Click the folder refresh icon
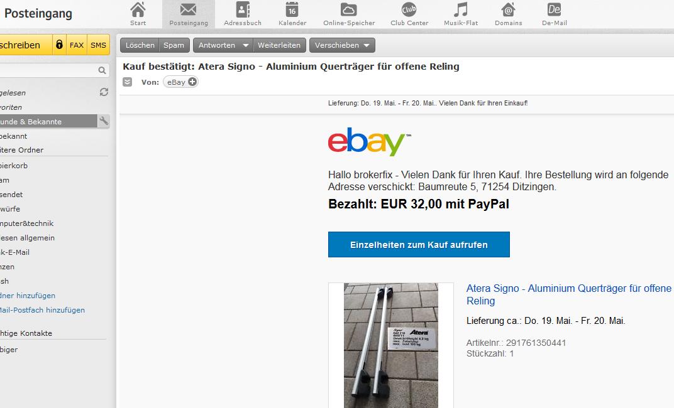 pyautogui.click(x=104, y=92)
